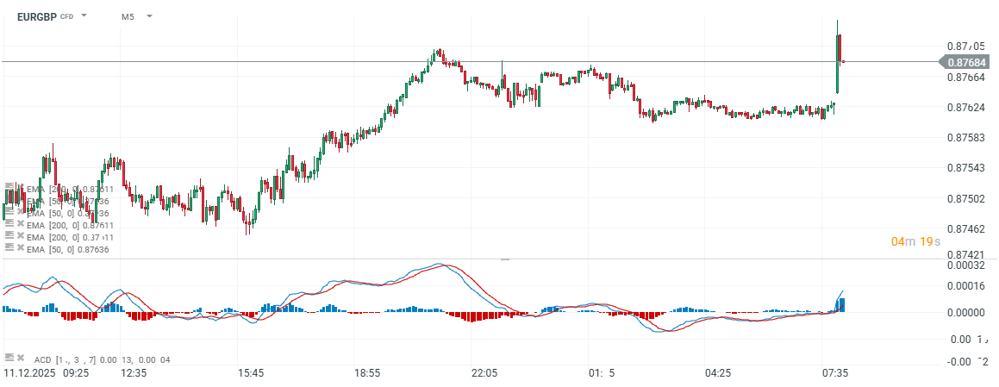Image resolution: width=999 pixels, height=387 pixels.
Task: Open settings for the bottom EMA 50 indicator
Action: click(x=9, y=247)
